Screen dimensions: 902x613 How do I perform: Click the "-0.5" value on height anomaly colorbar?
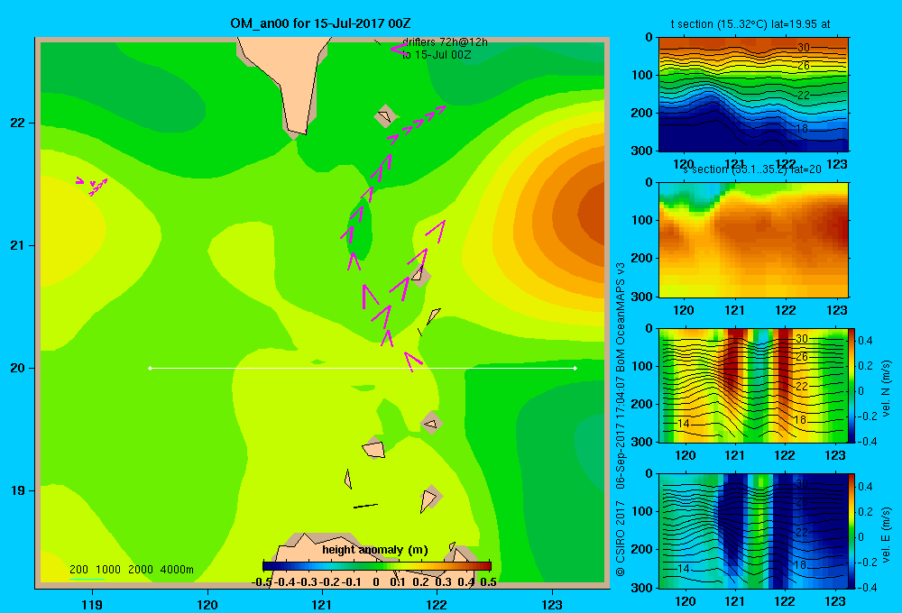(x=262, y=582)
